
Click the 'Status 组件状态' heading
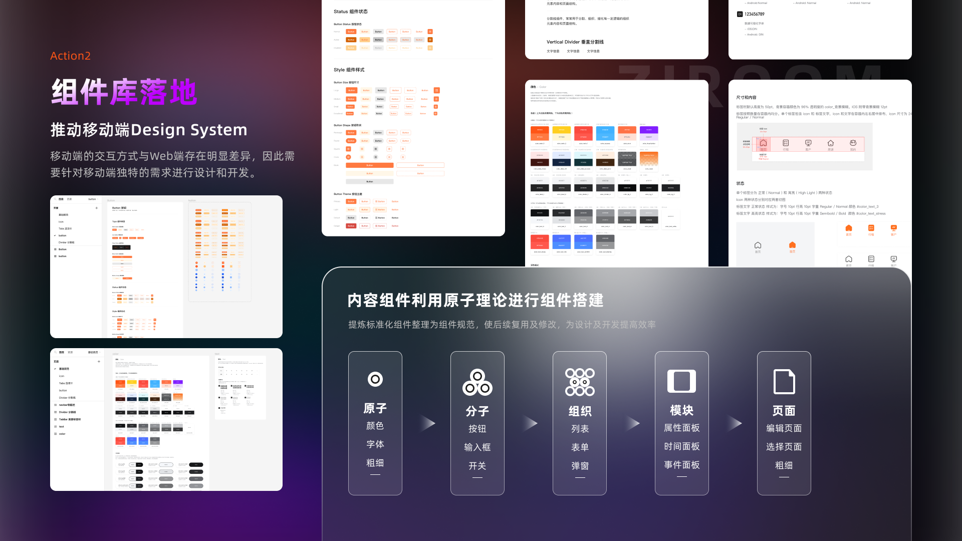351,12
